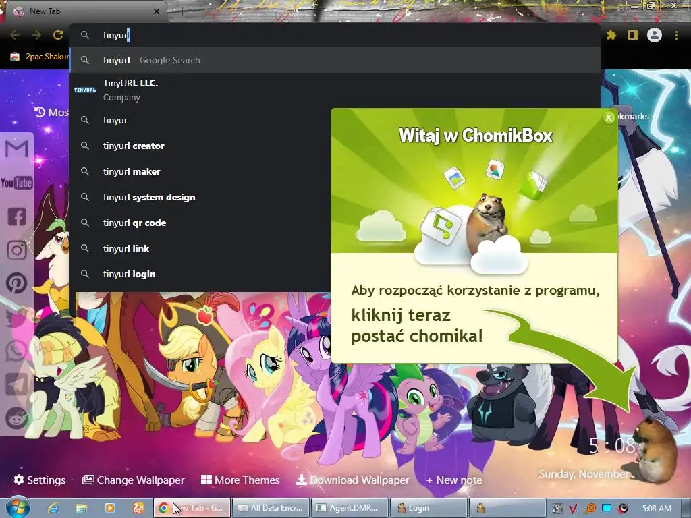Click into the address bar showing tinyurl
Screen dimensions: 691x518
click(335, 35)
